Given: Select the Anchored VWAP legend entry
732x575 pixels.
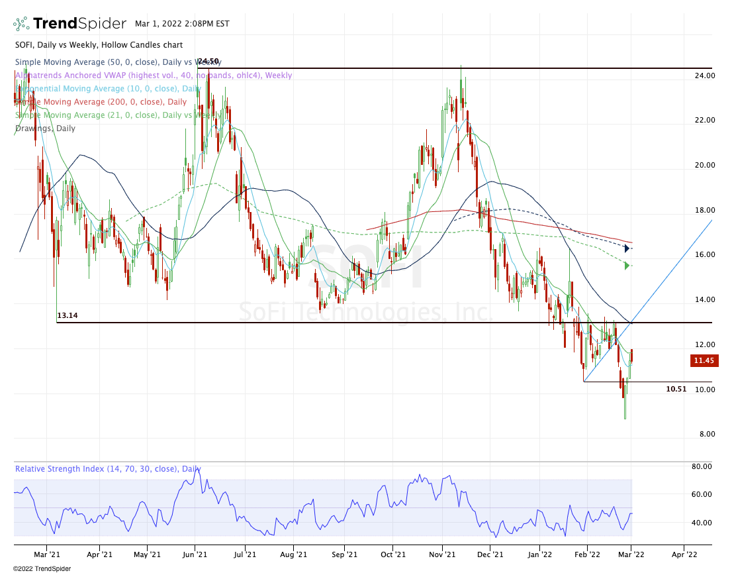Looking at the screenshot, I should (x=153, y=76).
